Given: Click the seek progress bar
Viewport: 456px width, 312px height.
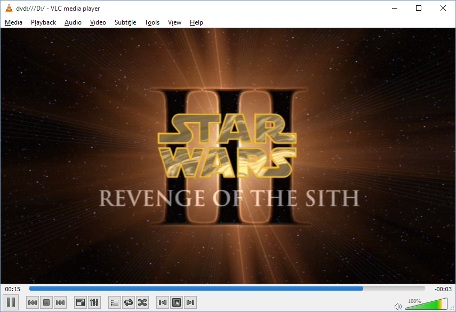Looking at the screenshot, I should click(x=227, y=289).
